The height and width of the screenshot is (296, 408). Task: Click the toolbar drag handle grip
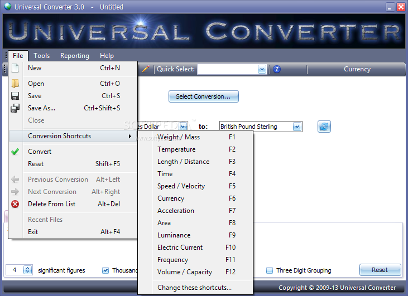[x=4, y=69]
